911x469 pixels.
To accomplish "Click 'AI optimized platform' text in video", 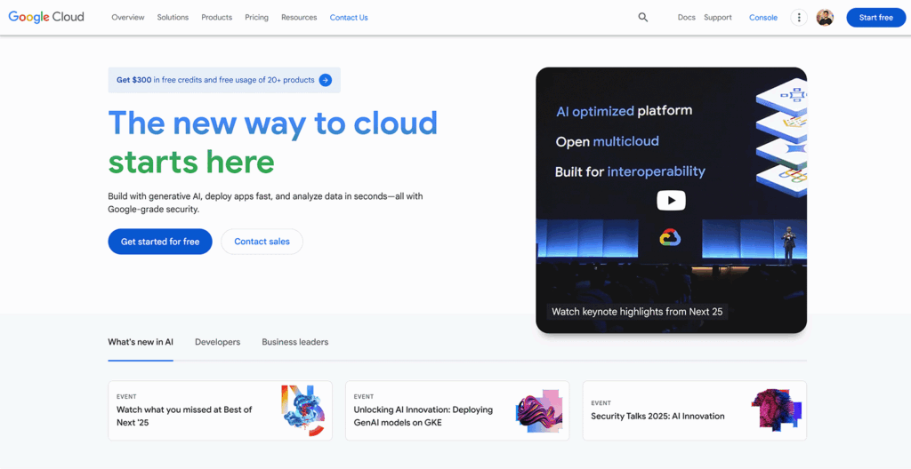I will pos(624,111).
